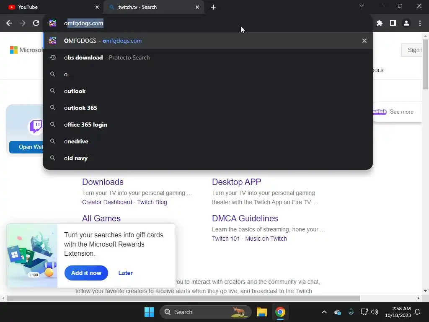Click the horizontal scrollbar thumb
Image resolution: width=429 pixels, height=322 pixels.
(183, 298)
